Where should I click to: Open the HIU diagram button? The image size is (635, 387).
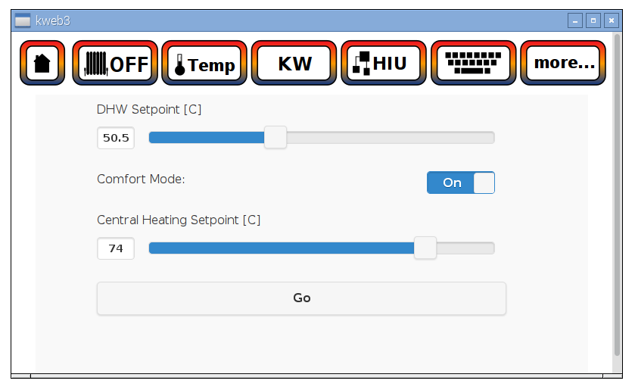(384, 63)
